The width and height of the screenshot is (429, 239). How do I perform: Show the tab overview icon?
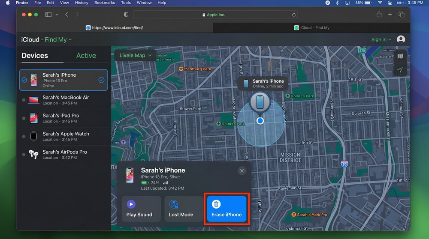(402, 15)
